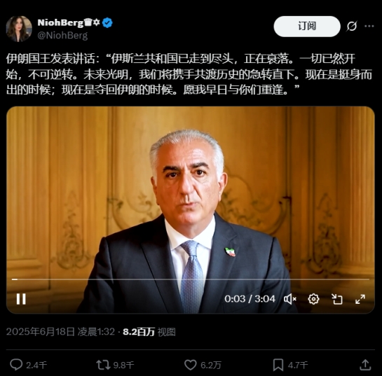Screen dimensions: 382x376
Task: Pause the video playback
Action: 21,299
